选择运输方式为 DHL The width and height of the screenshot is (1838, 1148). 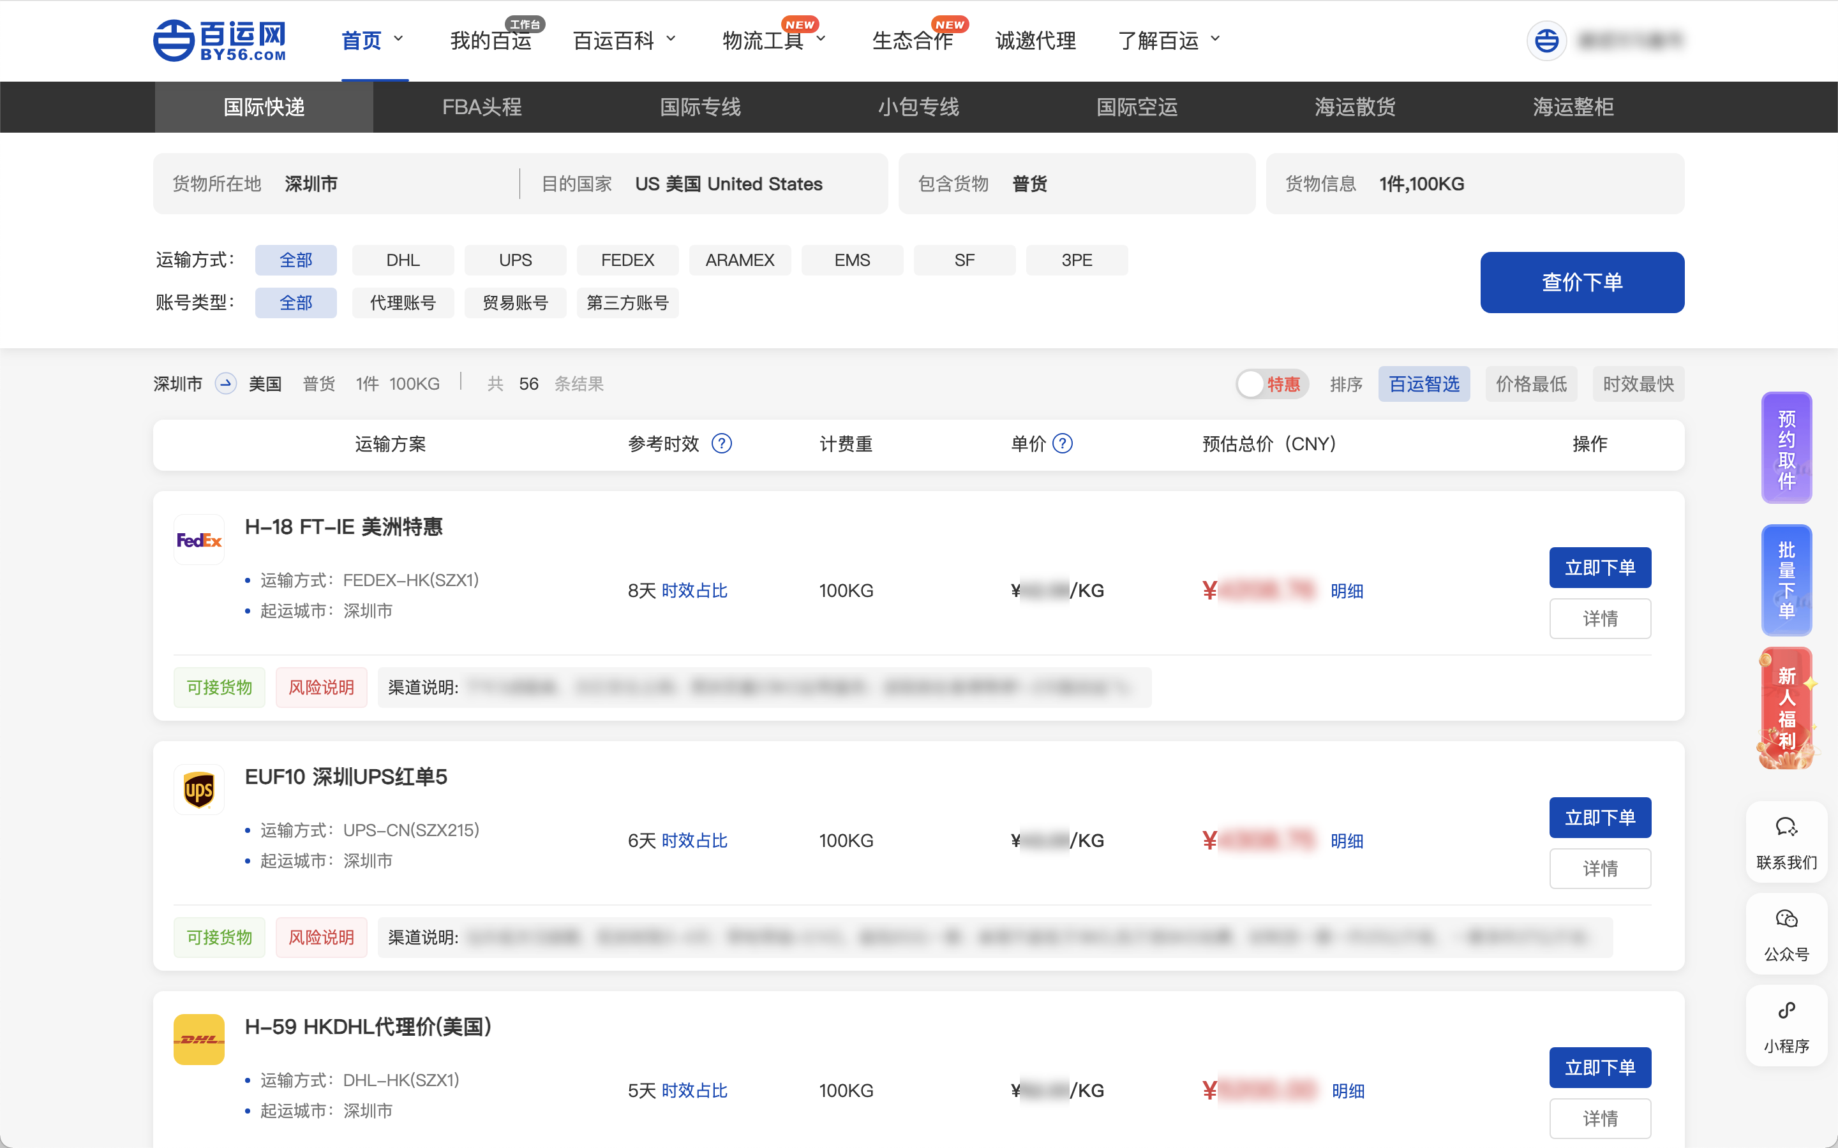pyautogui.click(x=403, y=260)
